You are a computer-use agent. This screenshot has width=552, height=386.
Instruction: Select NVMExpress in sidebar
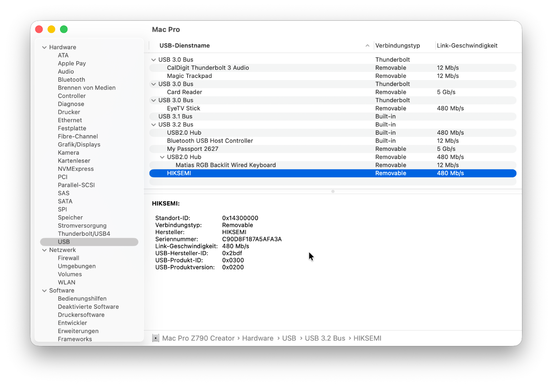[x=76, y=169]
